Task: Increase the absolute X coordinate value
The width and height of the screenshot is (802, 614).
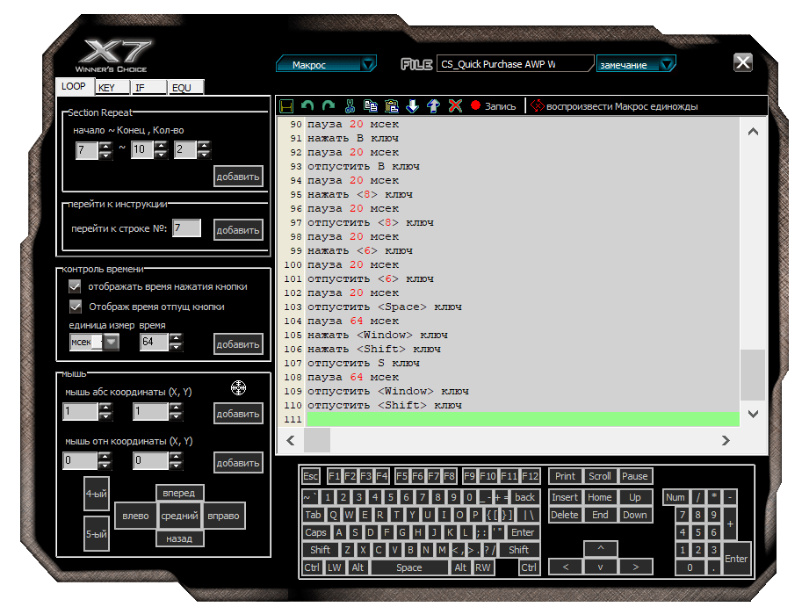Action: pyautogui.click(x=105, y=408)
